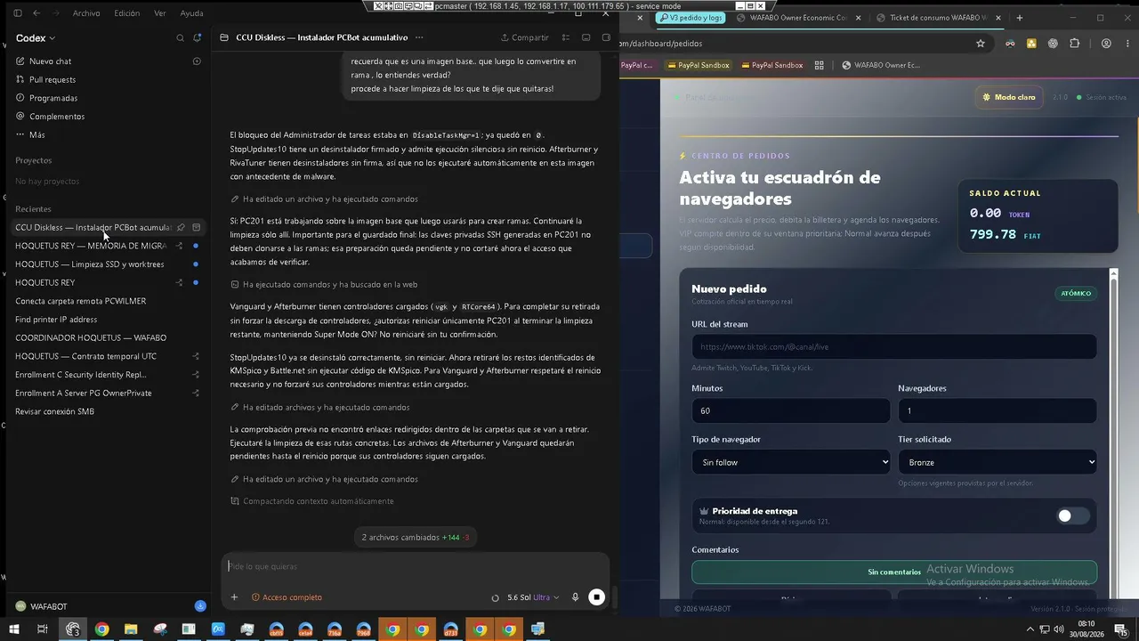Open the Ver menu

[160, 13]
